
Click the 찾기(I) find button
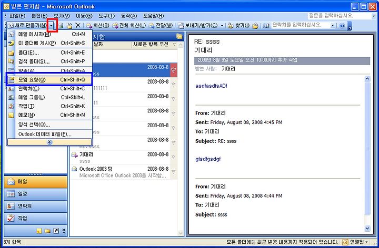coord(239,25)
